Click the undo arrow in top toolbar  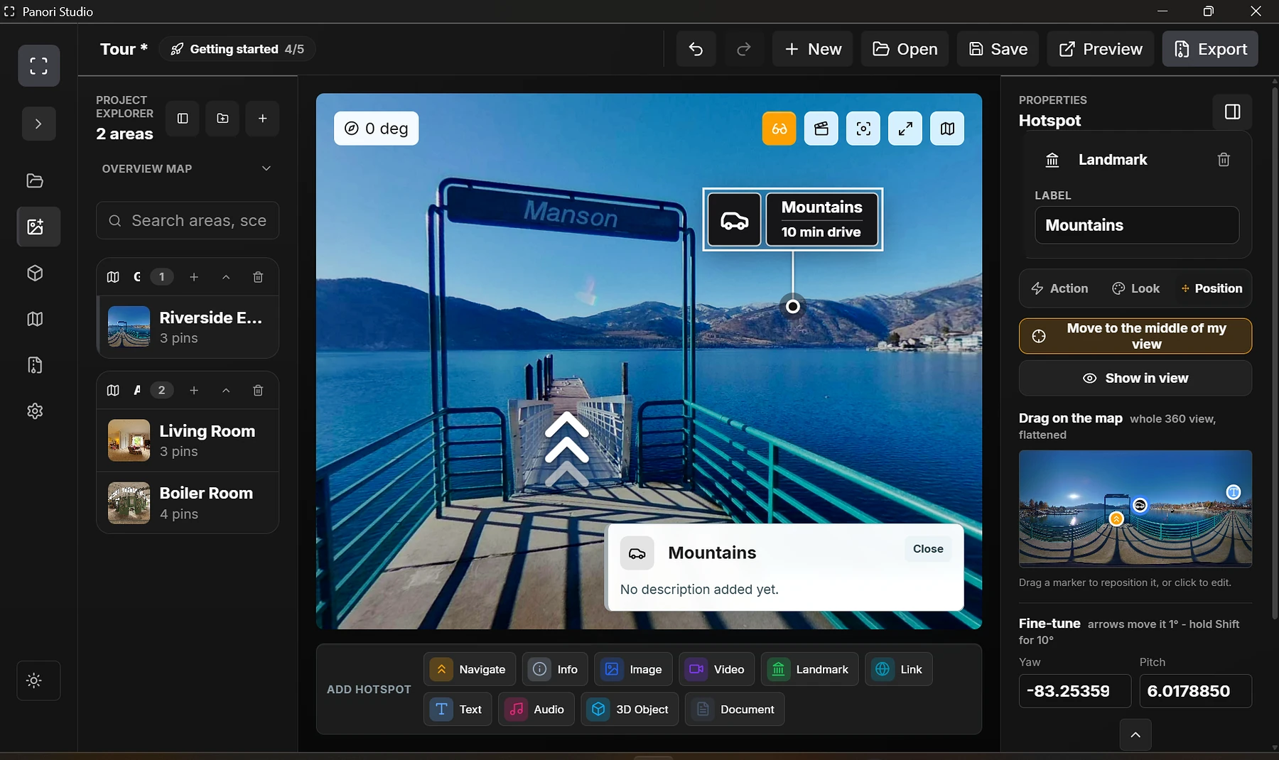click(696, 49)
